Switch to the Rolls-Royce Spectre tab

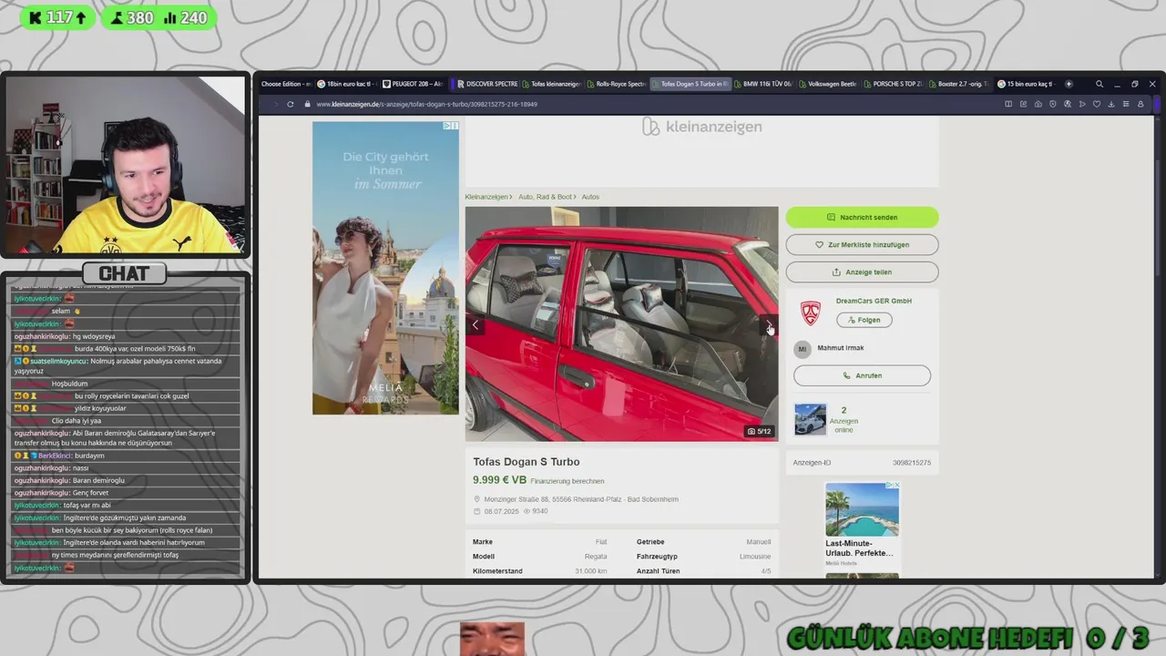click(x=616, y=84)
